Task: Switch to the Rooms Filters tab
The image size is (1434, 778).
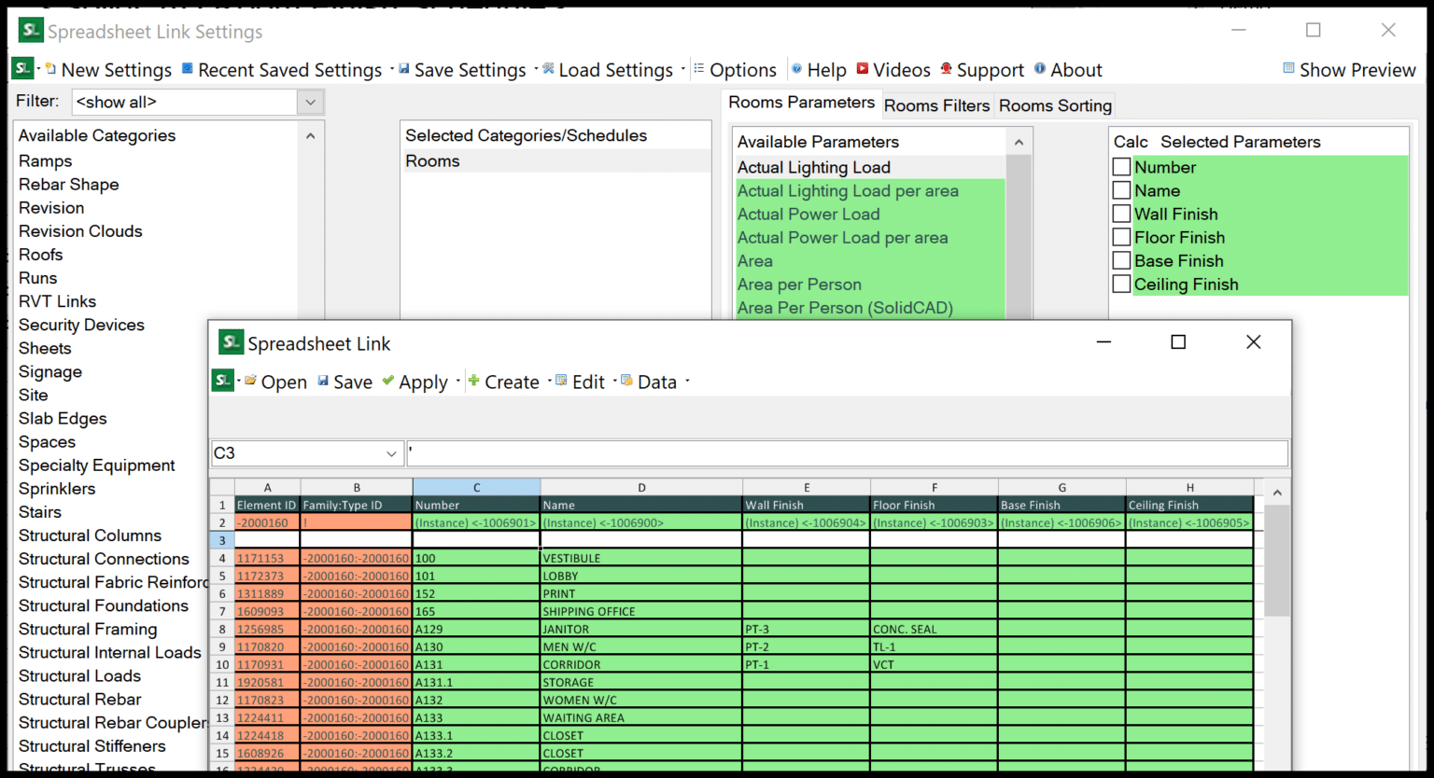Action: tap(936, 105)
